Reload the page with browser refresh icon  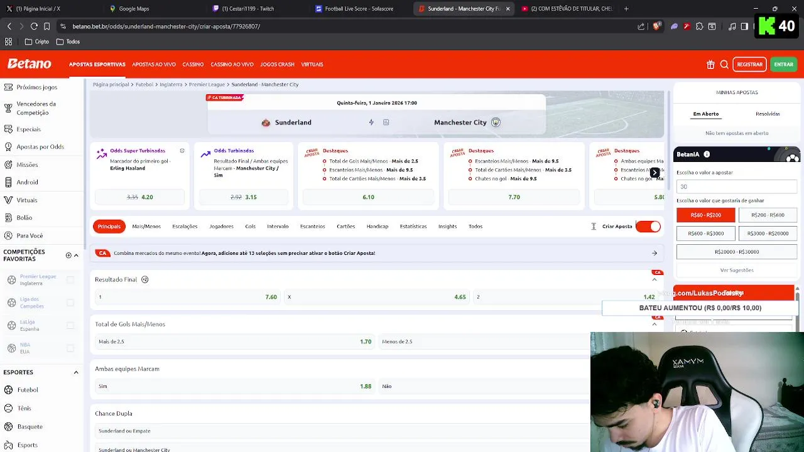pos(34,26)
